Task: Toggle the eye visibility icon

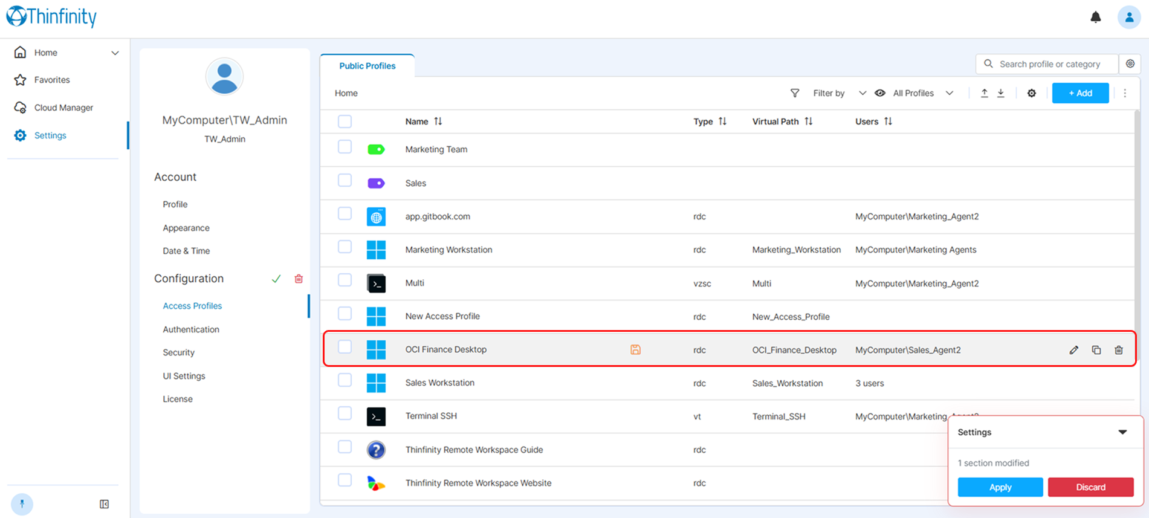Action: pyautogui.click(x=880, y=93)
